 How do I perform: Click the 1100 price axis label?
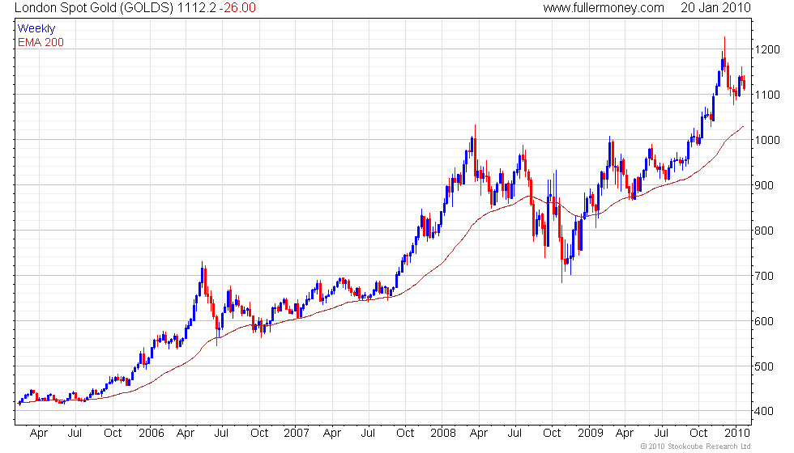(767, 95)
